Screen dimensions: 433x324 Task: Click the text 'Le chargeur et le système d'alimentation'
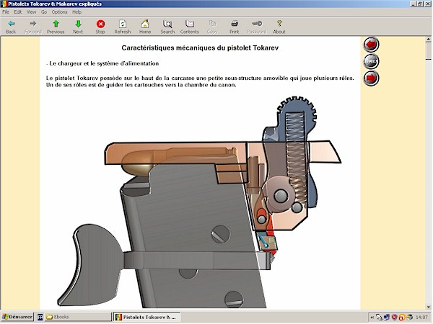click(x=104, y=63)
